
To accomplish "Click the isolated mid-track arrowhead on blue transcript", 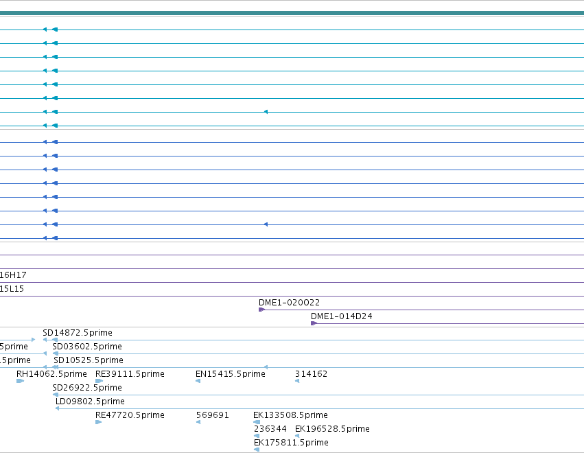I will [266, 224].
